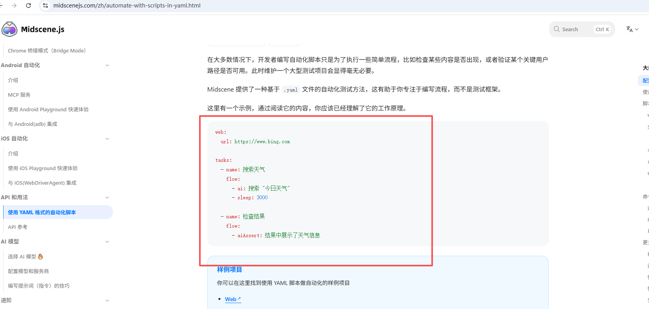
Task: Open 使用 Android Playground 快速体验
Action: click(x=48, y=109)
